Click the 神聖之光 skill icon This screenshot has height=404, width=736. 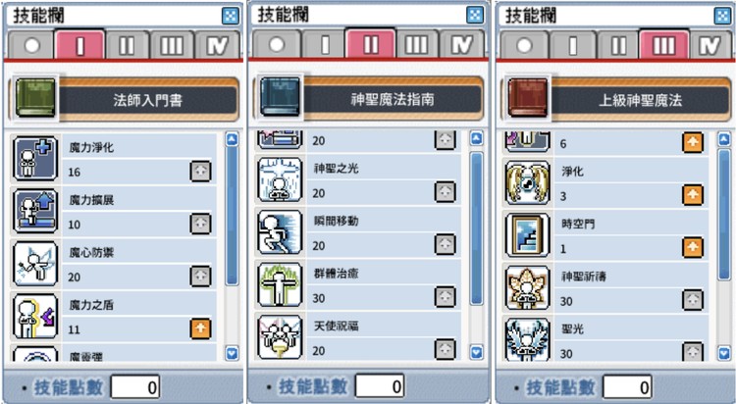[280, 179]
